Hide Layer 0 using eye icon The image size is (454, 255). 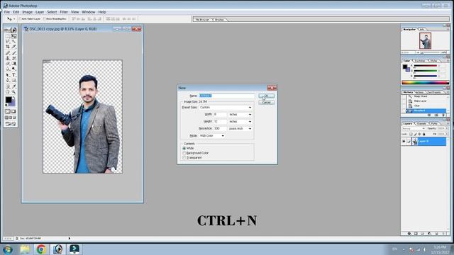404,141
